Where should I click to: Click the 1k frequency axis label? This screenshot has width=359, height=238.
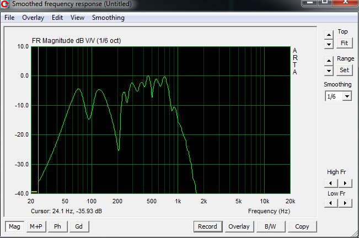click(178, 201)
